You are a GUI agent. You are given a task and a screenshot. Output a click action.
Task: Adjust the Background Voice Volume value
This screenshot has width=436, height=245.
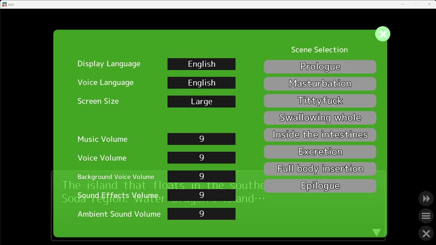coord(201,176)
